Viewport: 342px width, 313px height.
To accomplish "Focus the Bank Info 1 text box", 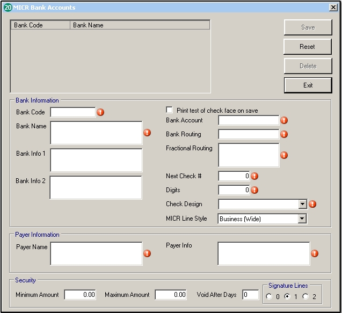I will pos(96,160).
